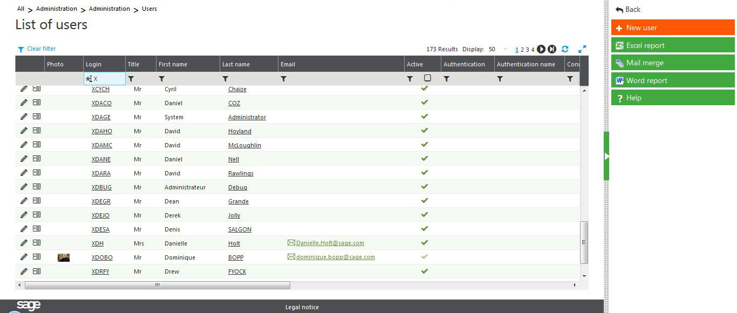737x313 pixels.
Task: Jump to last page of results
Action: (x=552, y=49)
